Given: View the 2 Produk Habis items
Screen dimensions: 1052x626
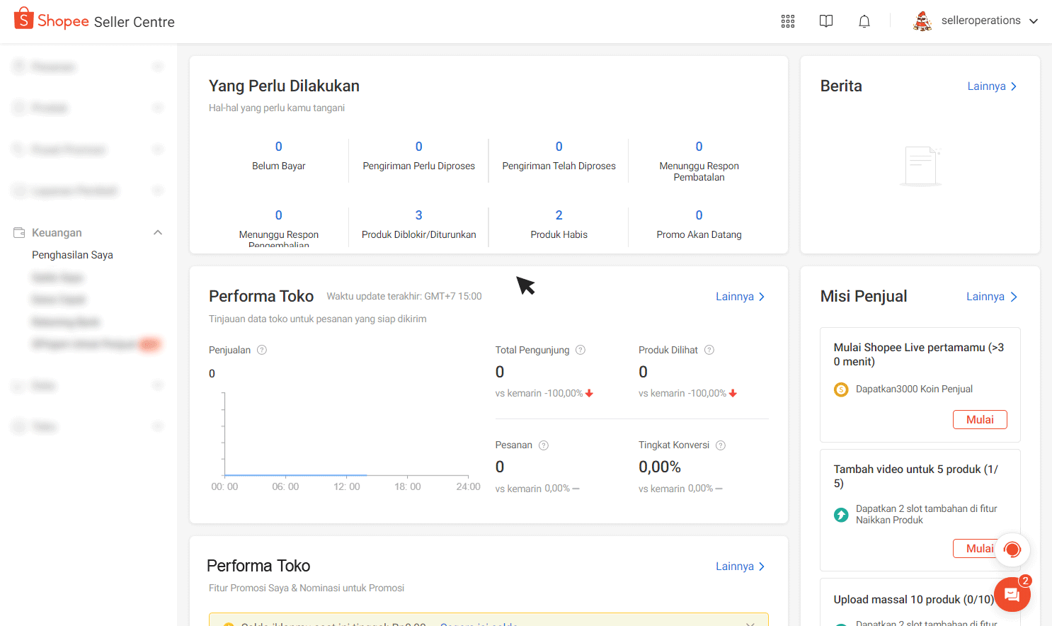Looking at the screenshot, I should (x=559, y=216).
